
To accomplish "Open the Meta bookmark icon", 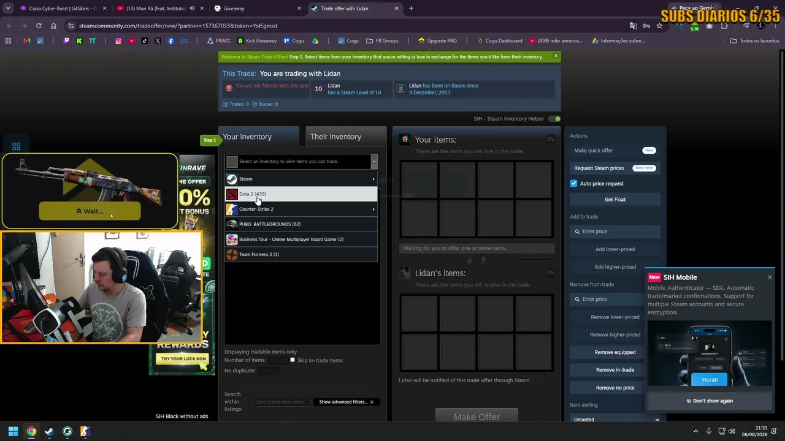I will click(184, 41).
